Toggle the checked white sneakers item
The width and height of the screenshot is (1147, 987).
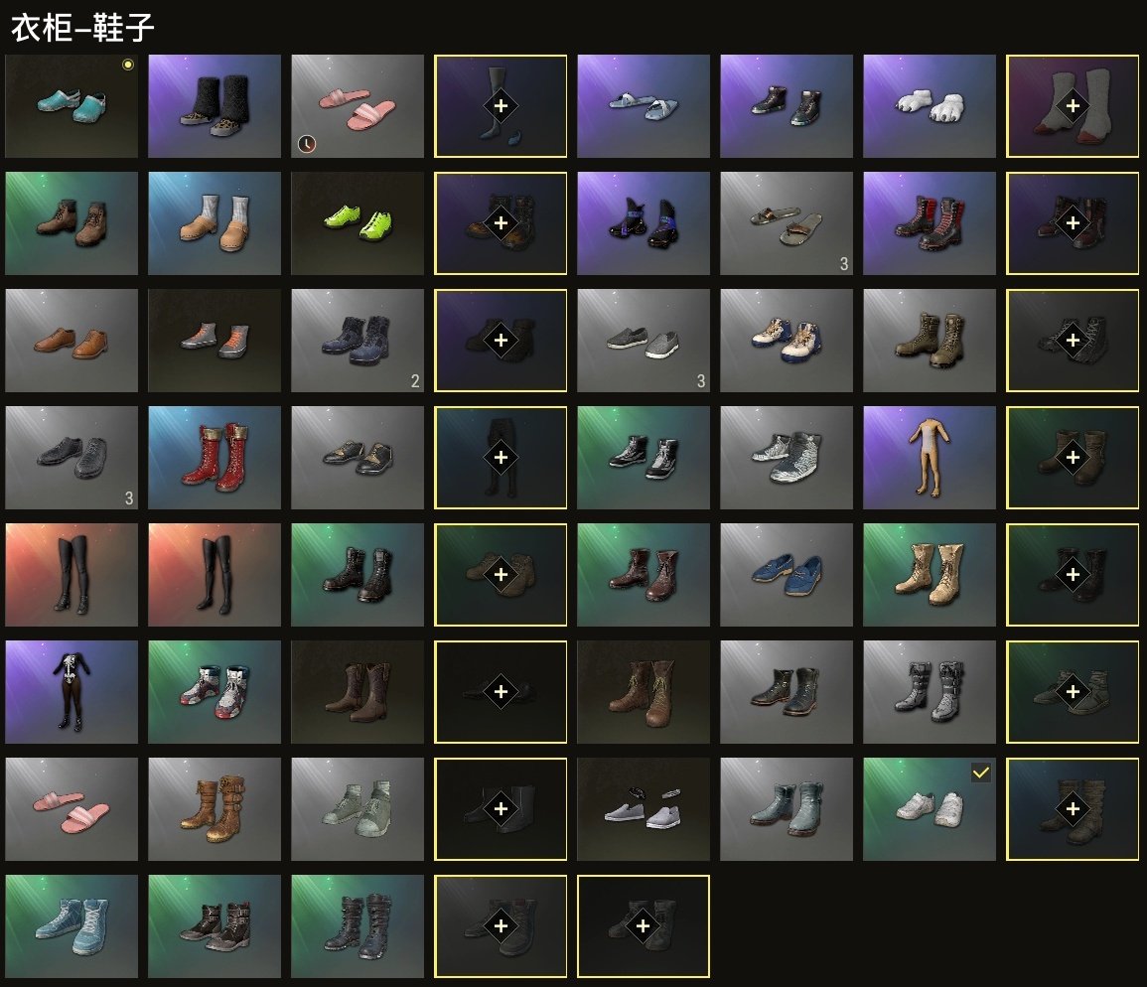pos(929,808)
